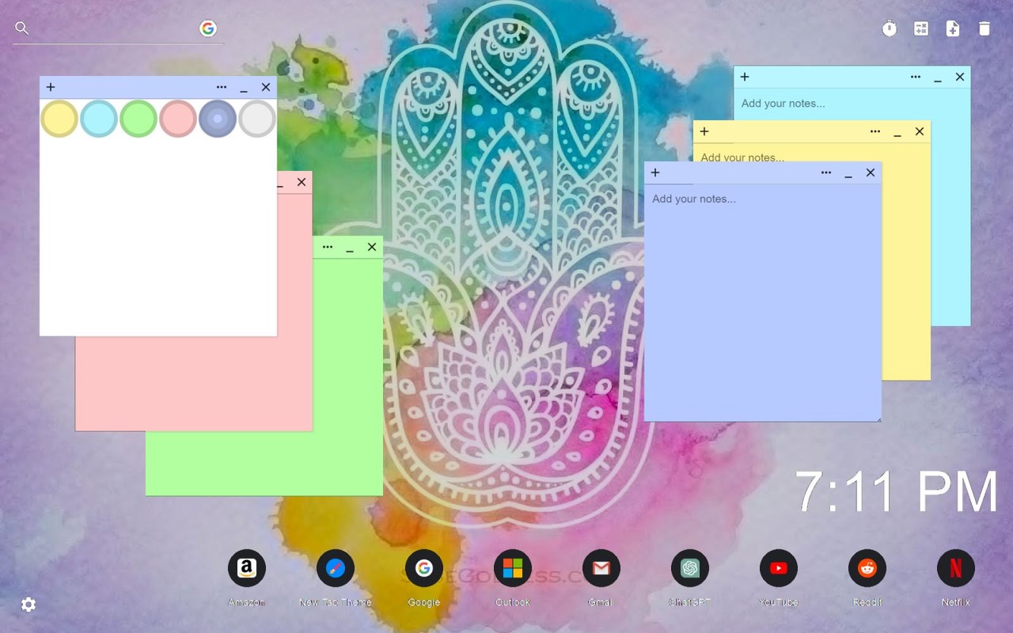Delete all notes with the trash icon
The height and width of the screenshot is (633, 1013).
tap(985, 28)
